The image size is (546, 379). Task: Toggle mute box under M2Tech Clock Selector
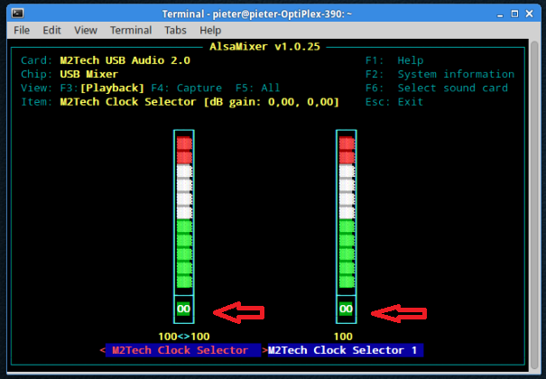point(183,309)
